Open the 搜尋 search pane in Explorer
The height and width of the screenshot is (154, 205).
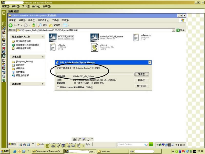pyautogui.click(x=42, y=25)
